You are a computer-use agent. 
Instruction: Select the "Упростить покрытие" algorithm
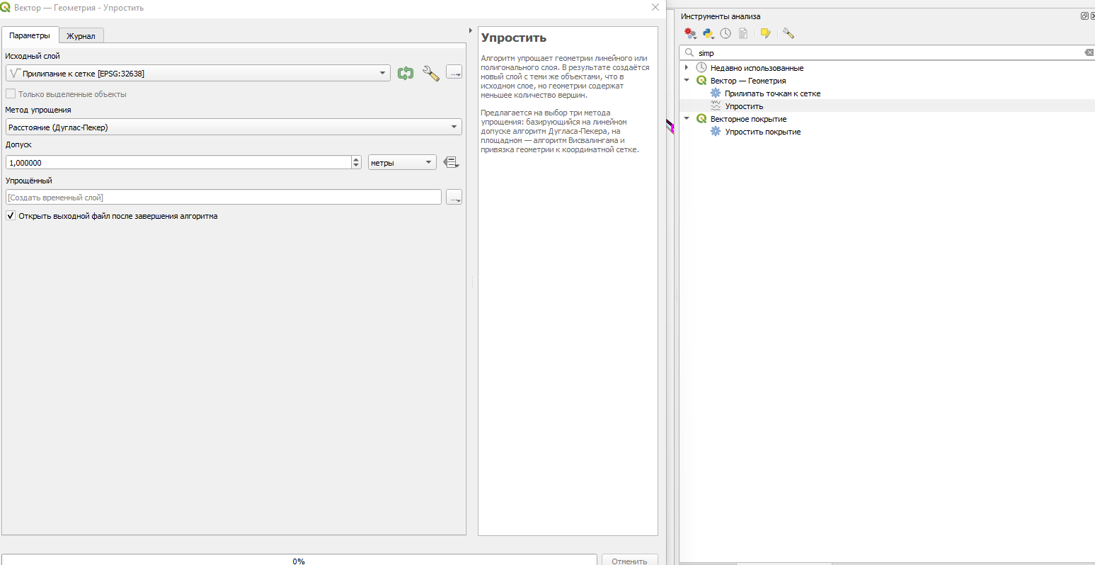coord(762,132)
